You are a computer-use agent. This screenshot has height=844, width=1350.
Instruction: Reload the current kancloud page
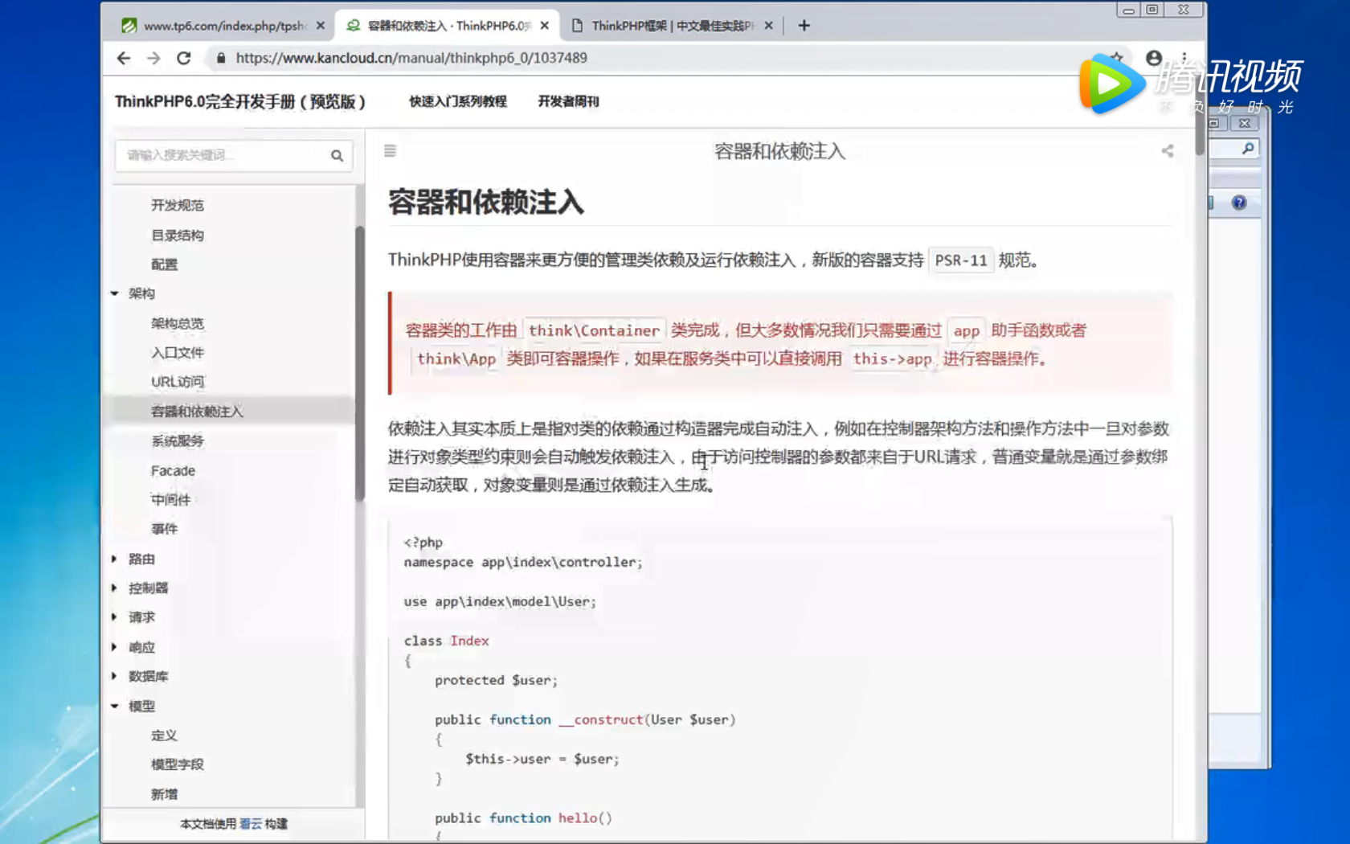[x=184, y=58]
